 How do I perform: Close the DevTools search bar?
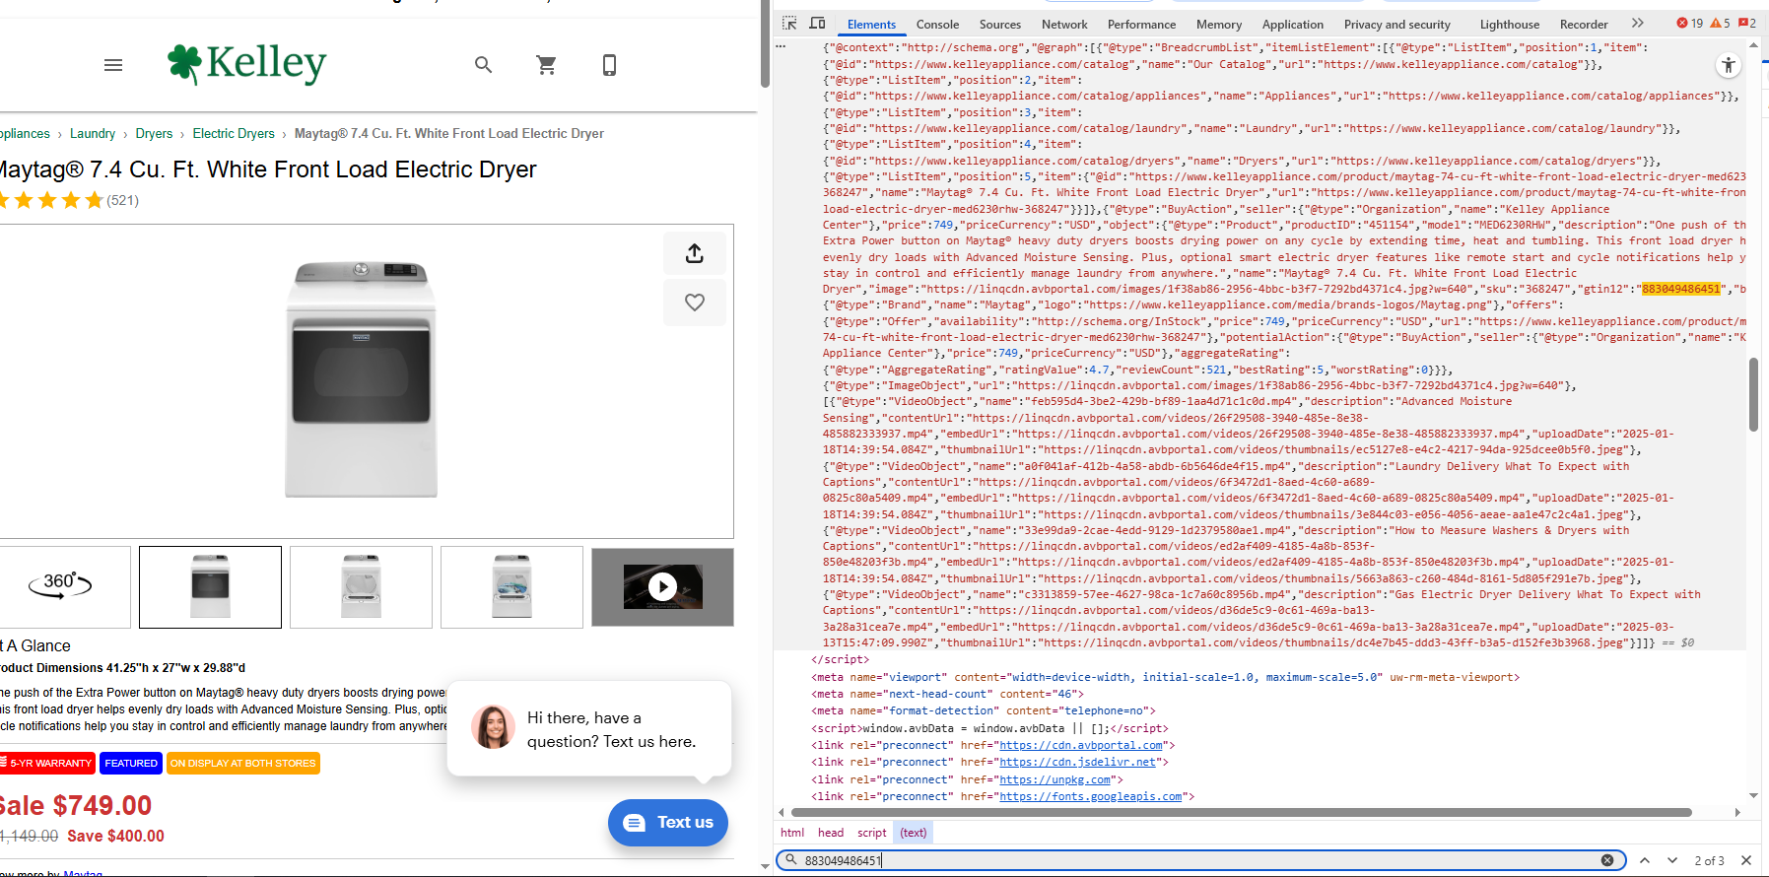tap(1746, 861)
